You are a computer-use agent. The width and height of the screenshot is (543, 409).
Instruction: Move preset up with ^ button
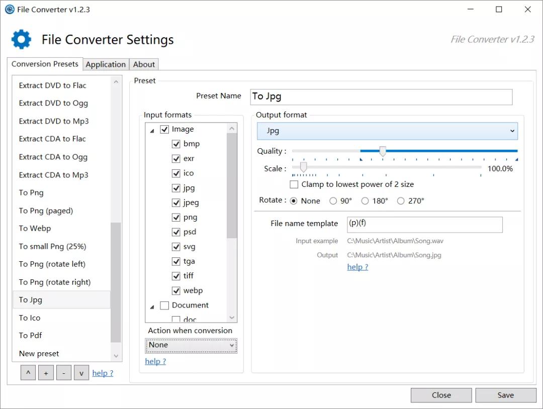point(28,373)
